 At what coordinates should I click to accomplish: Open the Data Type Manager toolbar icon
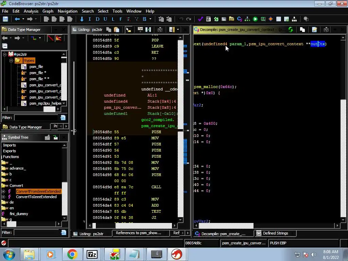point(231,19)
